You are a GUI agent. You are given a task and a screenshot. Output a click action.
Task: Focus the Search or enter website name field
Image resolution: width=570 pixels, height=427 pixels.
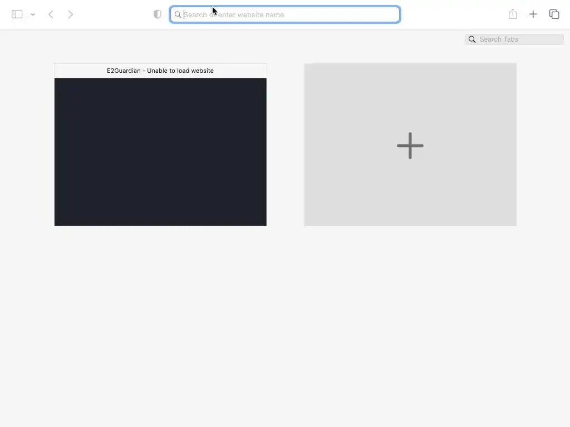point(285,14)
